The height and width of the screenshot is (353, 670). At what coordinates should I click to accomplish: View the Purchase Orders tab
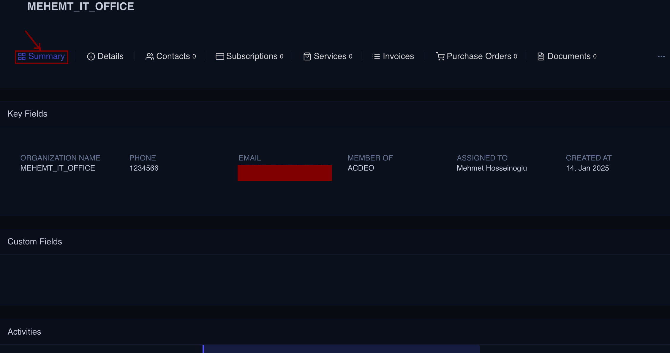[x=479, y=56]
